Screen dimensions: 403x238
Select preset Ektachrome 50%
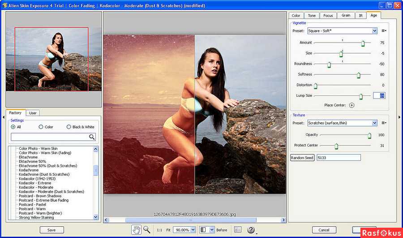tap(32, 162)
